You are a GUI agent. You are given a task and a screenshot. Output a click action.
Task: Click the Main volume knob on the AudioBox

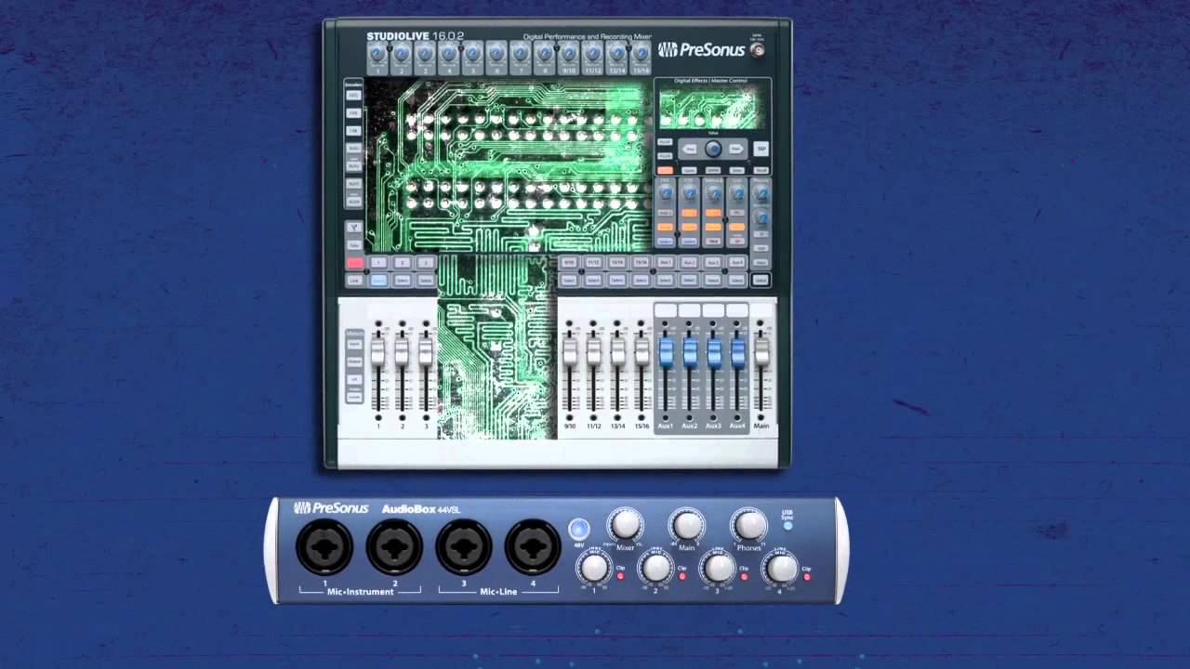(x=687, y=525)
